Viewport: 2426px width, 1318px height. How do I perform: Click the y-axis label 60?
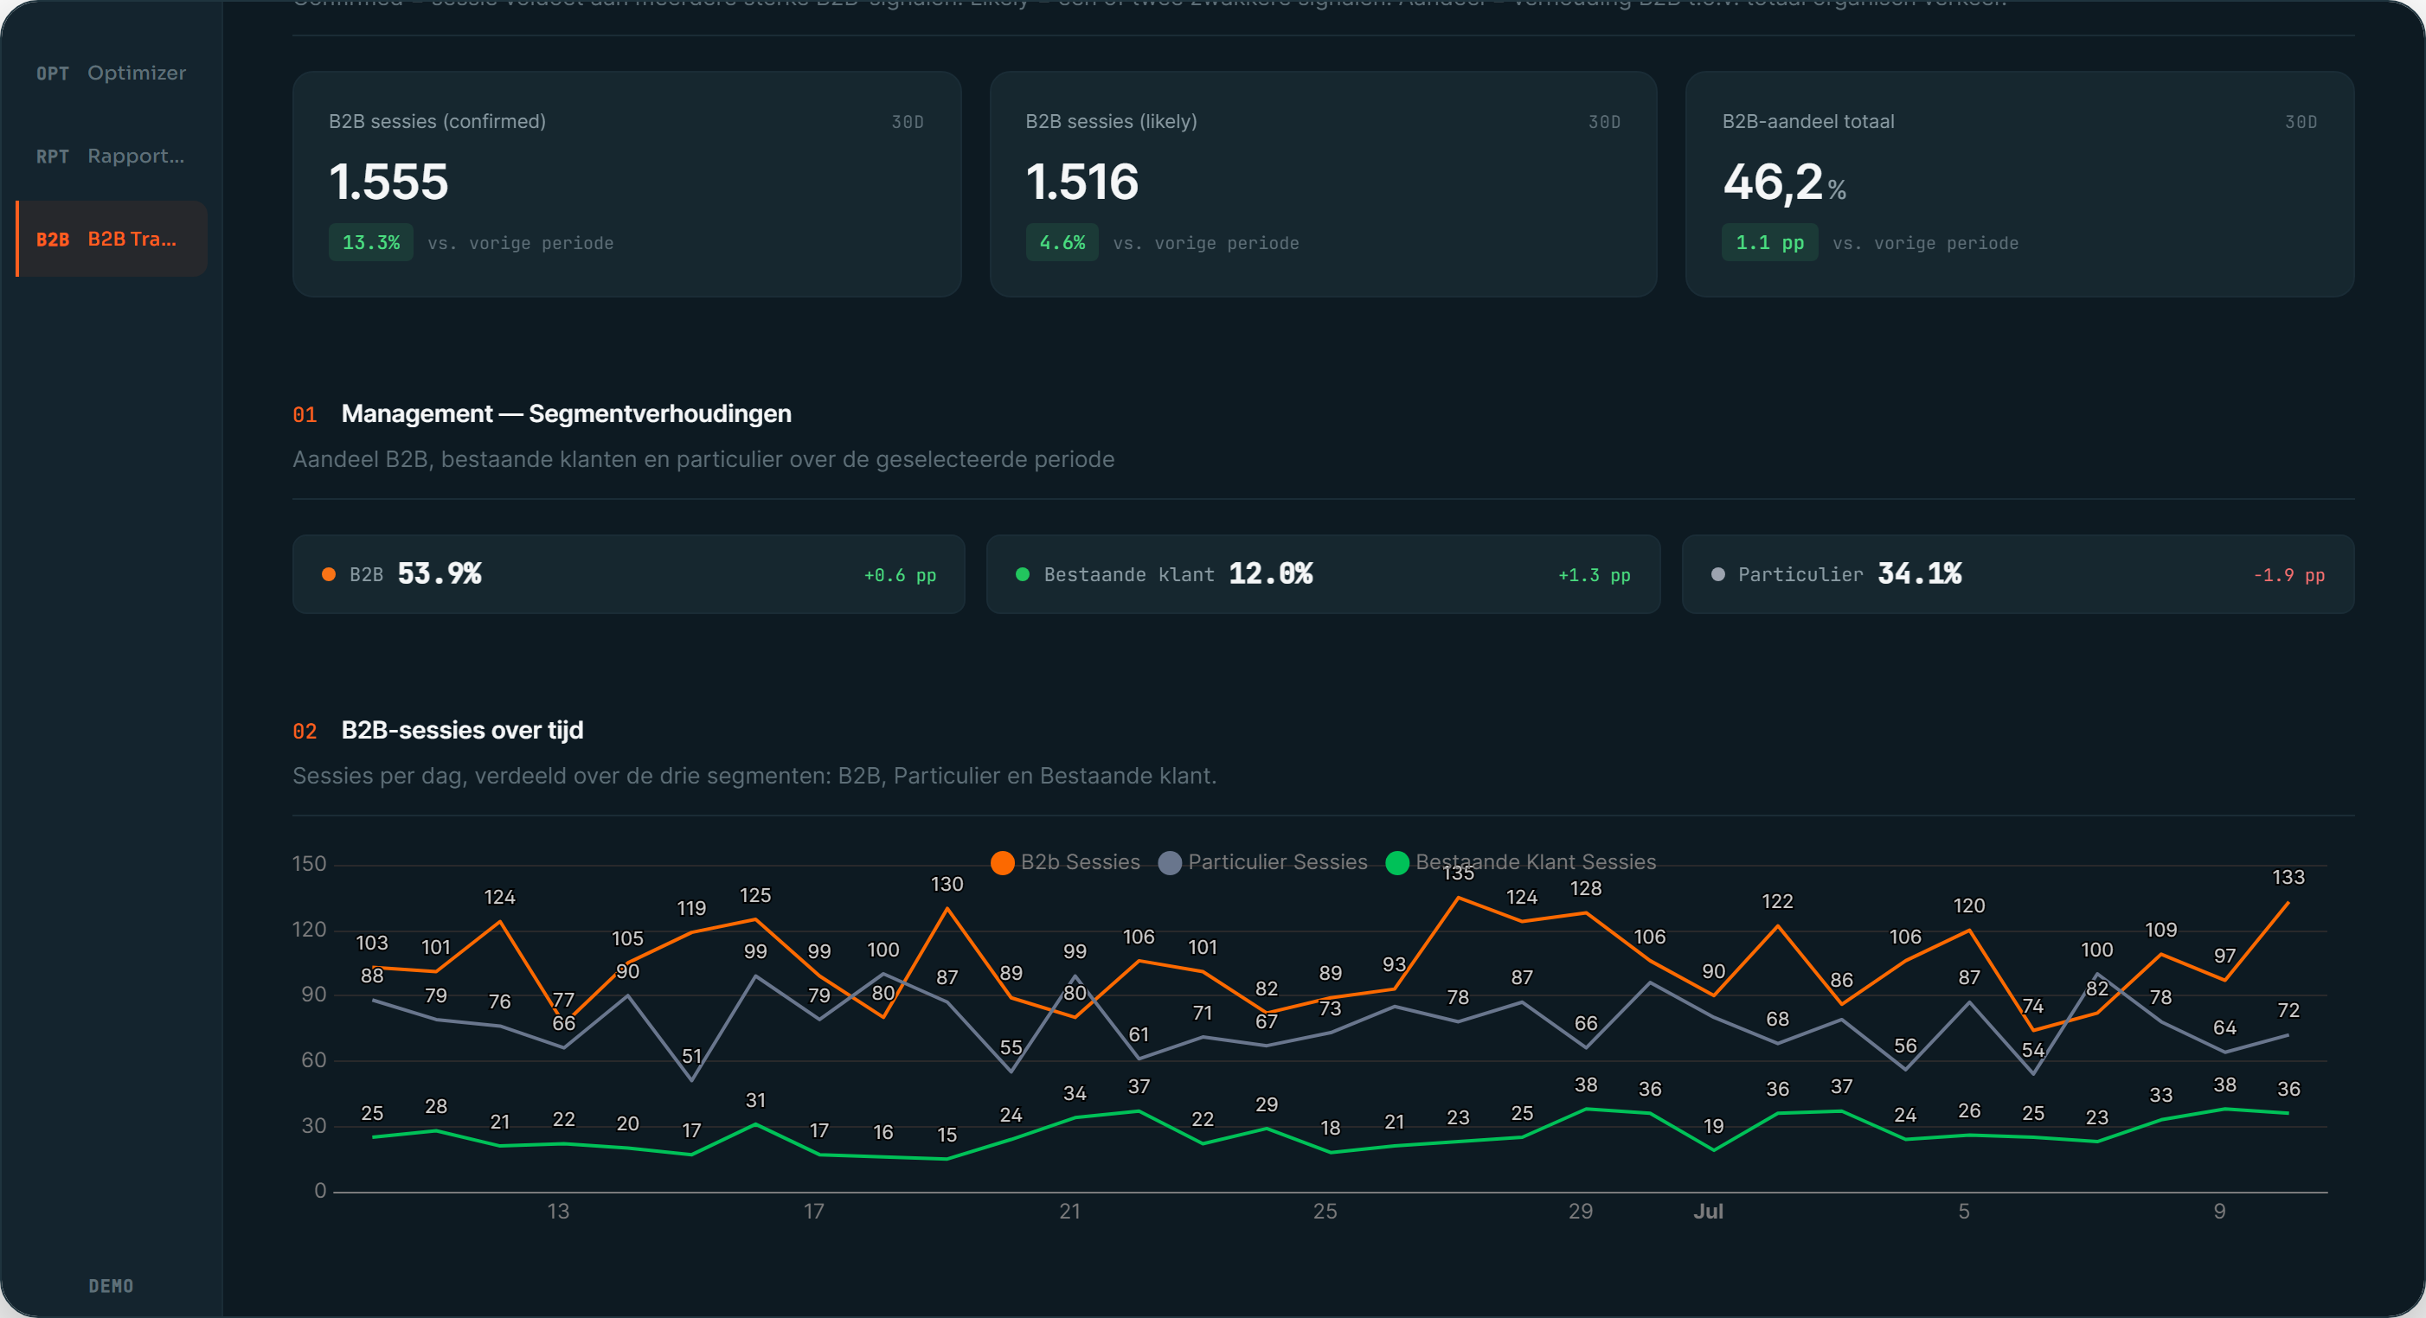(x=313, y=1061)
